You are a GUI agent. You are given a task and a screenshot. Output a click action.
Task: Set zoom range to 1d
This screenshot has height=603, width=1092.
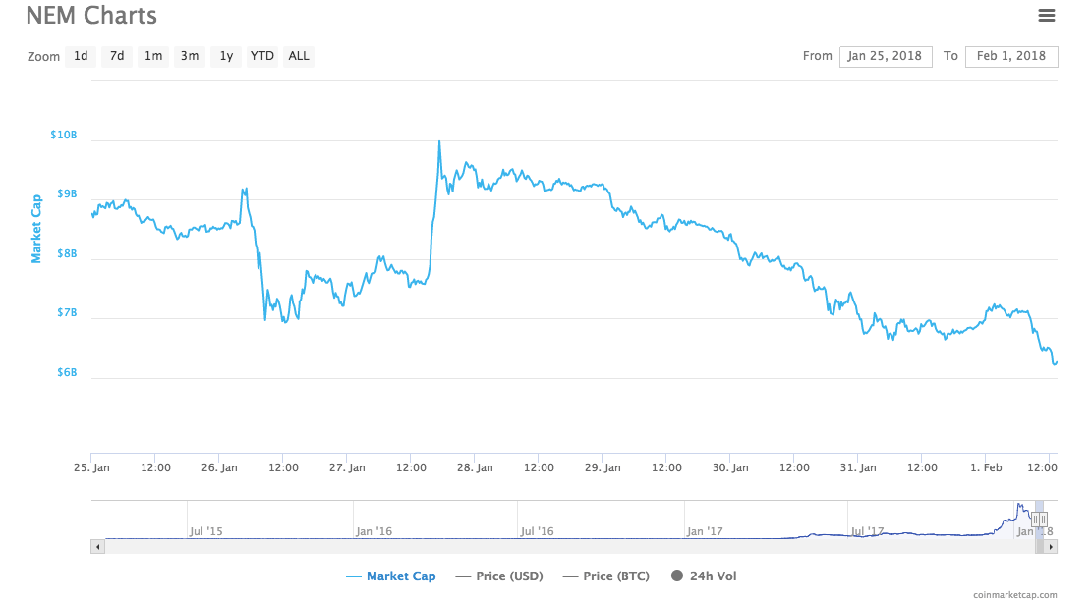[x=81, y=56]
